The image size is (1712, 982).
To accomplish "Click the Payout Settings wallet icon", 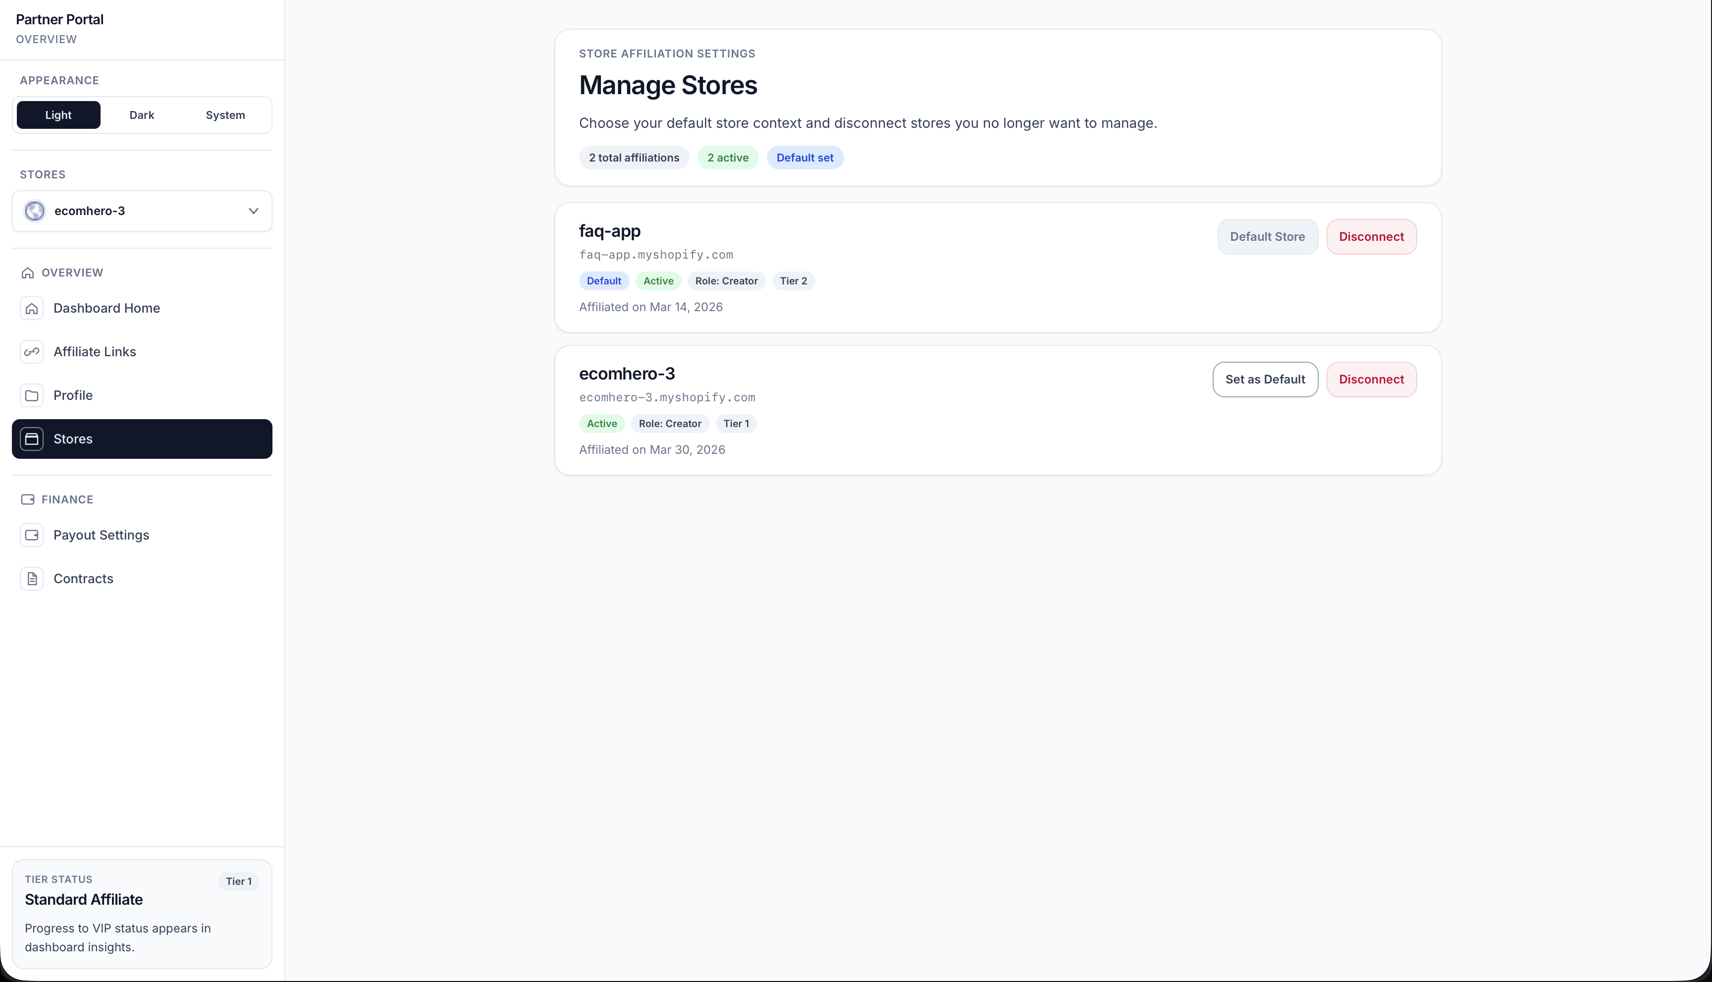I will (32, 536).
